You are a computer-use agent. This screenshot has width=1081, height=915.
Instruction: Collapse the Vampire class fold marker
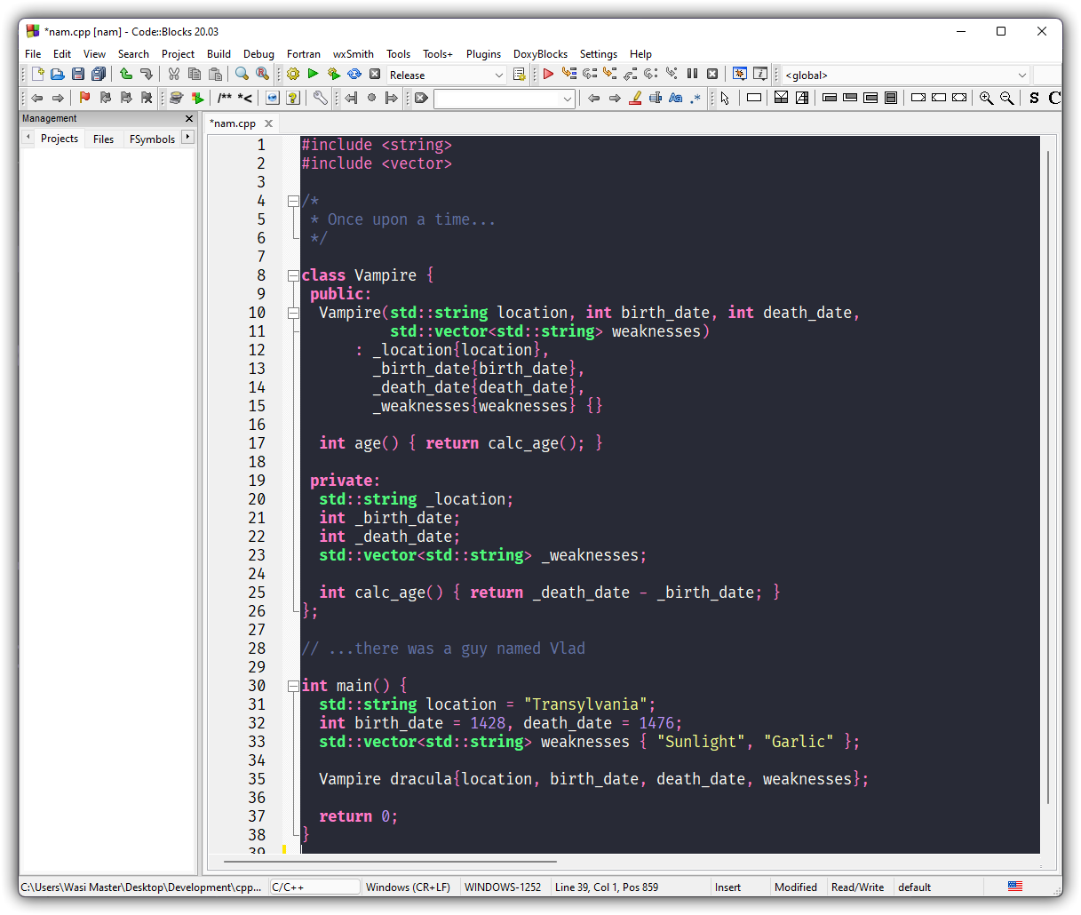click(293, 275)
